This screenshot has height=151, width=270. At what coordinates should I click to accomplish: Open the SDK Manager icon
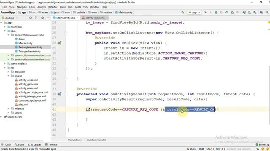click(255, 12)
